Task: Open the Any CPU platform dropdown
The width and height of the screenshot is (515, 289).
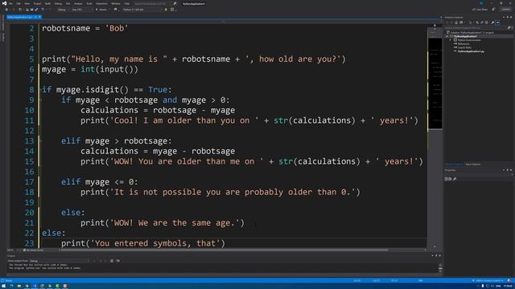Action: pyautogui.click(x=82, y=10)
